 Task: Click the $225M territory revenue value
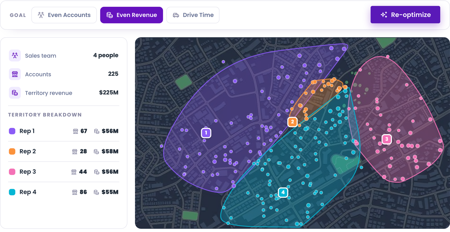click(x=109, y=93)
